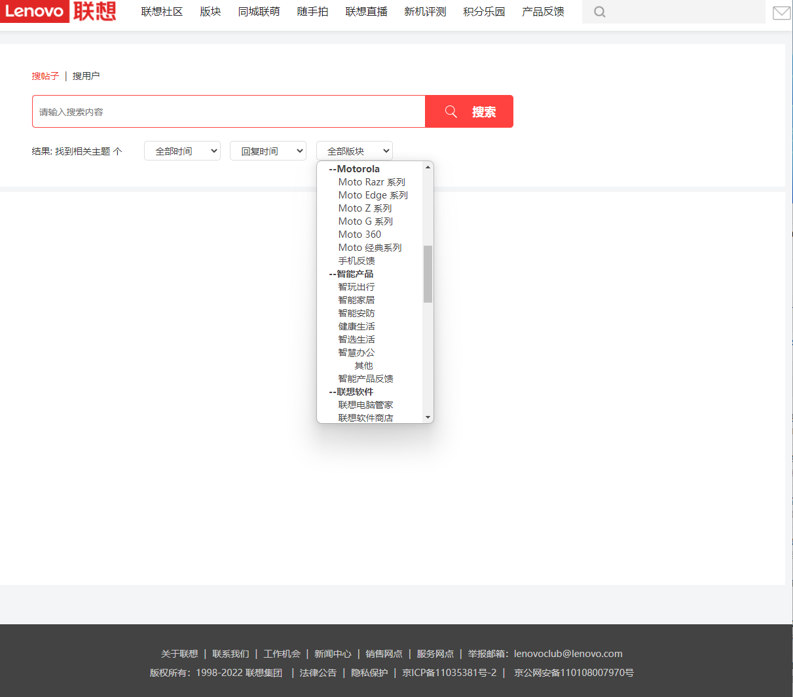Pick 其他 option in the list
The image size is (793, 697).
pyautogui.click(x=363, y=366)
